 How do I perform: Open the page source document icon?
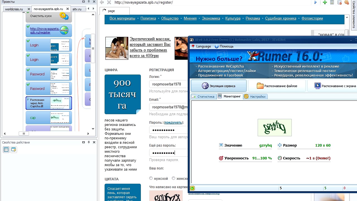[x=332, y=3]
